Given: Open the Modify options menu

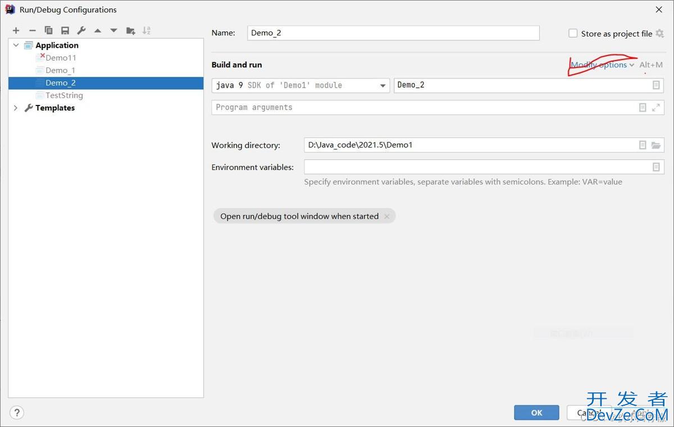Looking at the screenshot, I should point(602,65).
